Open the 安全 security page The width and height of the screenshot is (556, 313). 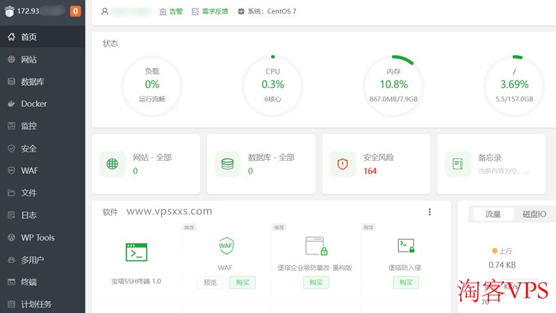tap(42, 148)
